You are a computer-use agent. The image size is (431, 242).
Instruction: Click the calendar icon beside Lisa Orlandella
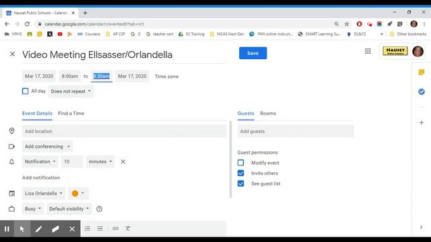pos(12,194)
